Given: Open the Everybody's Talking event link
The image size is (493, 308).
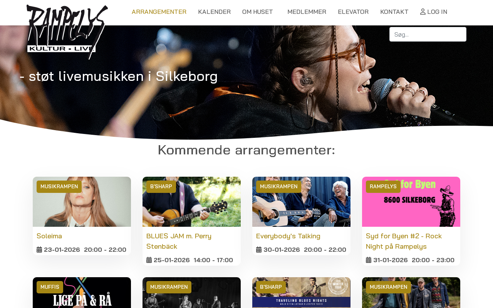Looking at the screenshot, I should [x=288, y=236].
